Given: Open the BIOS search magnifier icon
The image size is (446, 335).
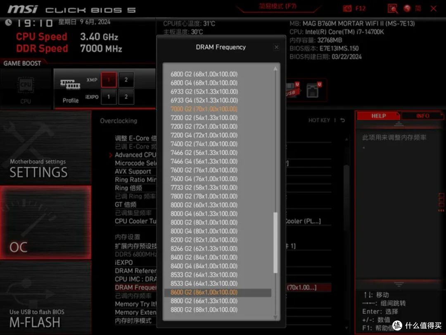Looking at the screenshot, I should pos(393,9).
